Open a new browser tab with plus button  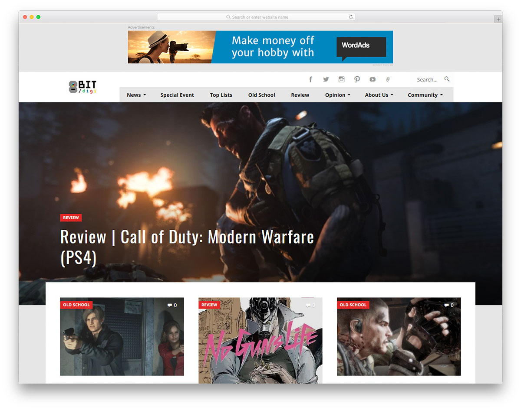pos(498,19)
